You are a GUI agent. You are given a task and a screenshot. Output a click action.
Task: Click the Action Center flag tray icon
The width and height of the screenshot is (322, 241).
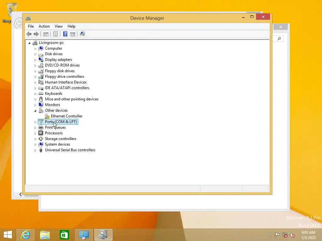[277, 235]
